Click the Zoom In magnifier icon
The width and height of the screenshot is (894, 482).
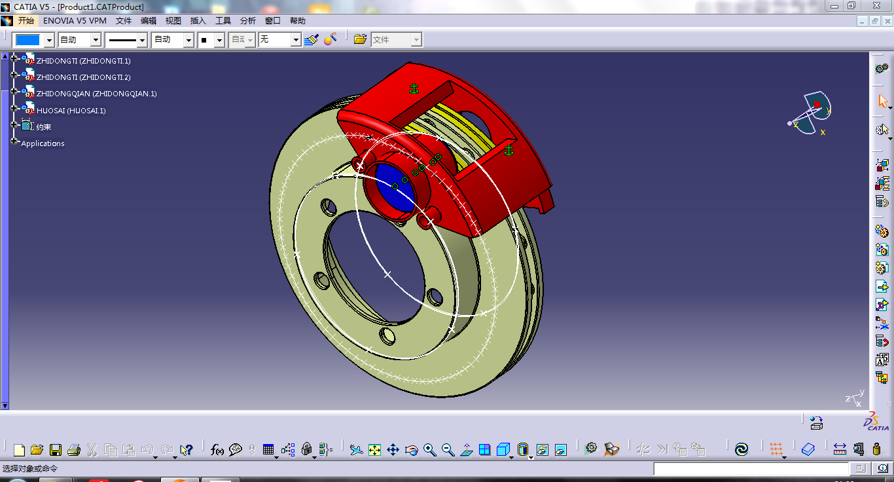(429, 450)
